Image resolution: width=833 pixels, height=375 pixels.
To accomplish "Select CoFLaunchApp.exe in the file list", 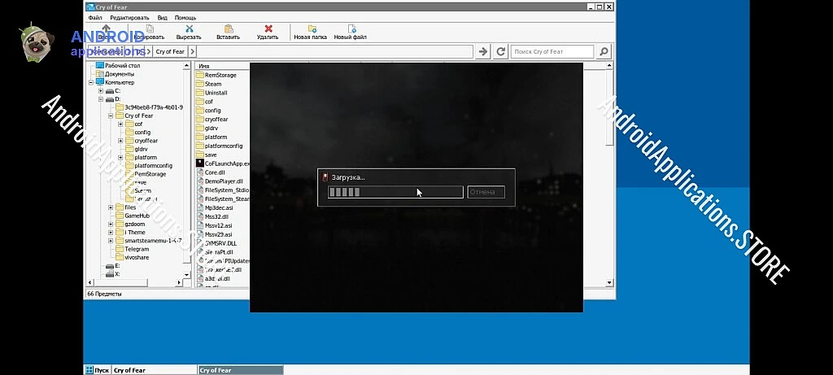I will (x=226, y=164).
